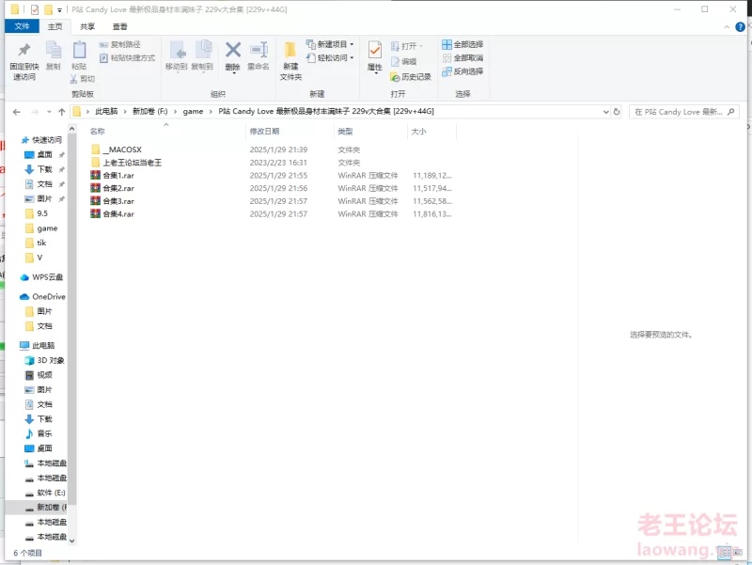Switch to the View tab
752x565 pixels.
(x=120, y=27)
